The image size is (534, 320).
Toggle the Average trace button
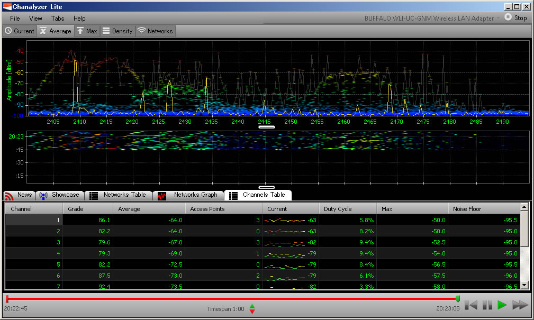click(x=56, y=31)
